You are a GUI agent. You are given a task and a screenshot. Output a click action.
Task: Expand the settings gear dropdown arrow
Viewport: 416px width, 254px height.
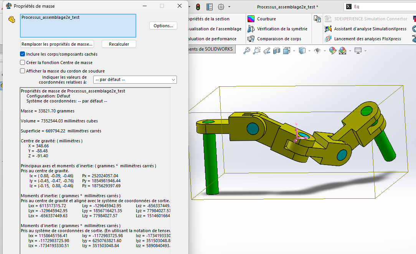[229, 7]
